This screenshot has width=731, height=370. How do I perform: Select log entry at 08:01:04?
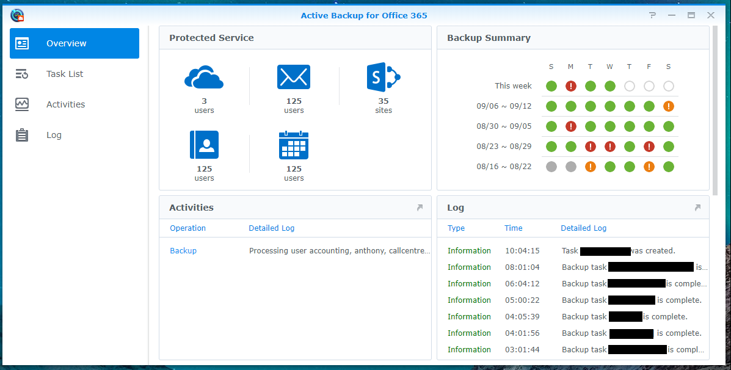(x=573, y=267)
